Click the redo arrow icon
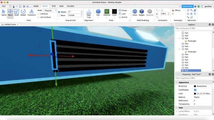This screenshot has height=120, width=214. point(17,6)
